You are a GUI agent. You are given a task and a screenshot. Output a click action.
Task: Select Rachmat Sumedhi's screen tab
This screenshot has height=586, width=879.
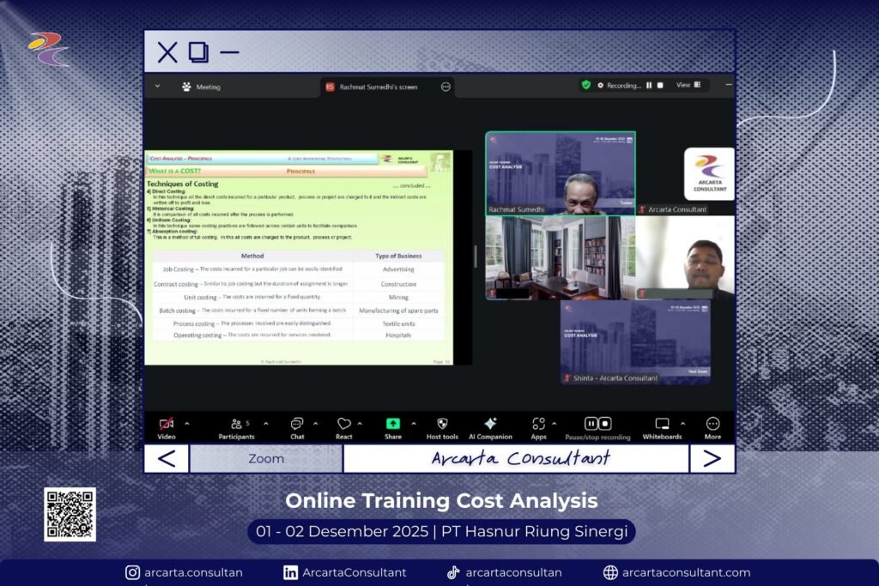pos(378,87)
